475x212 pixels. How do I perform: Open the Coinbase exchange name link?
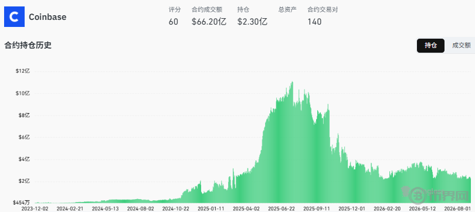tap(48, 17)
